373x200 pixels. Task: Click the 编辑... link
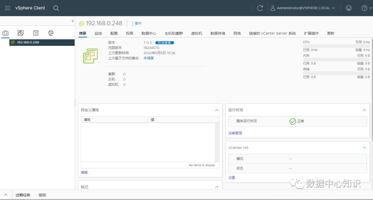click(x=85, y=172)
